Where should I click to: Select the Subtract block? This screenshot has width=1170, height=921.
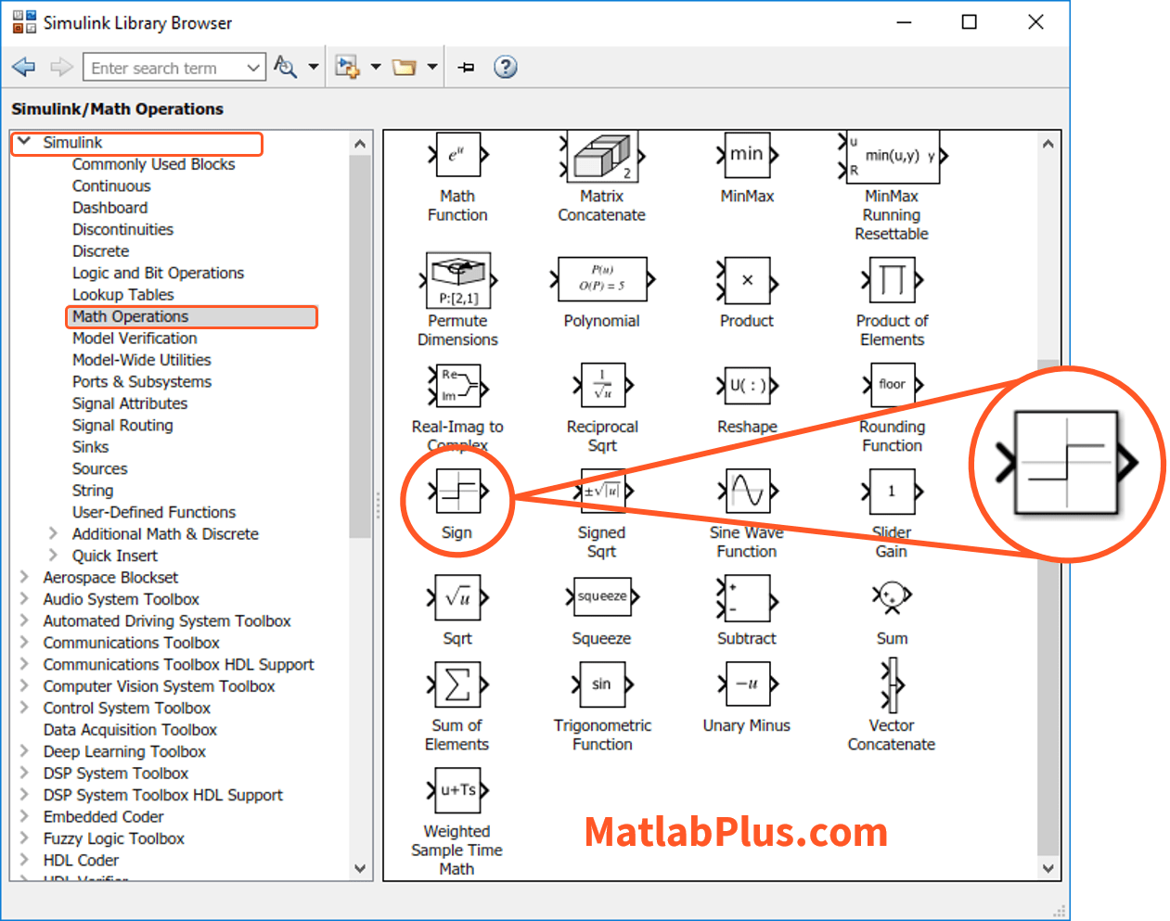tap(747, 598)
